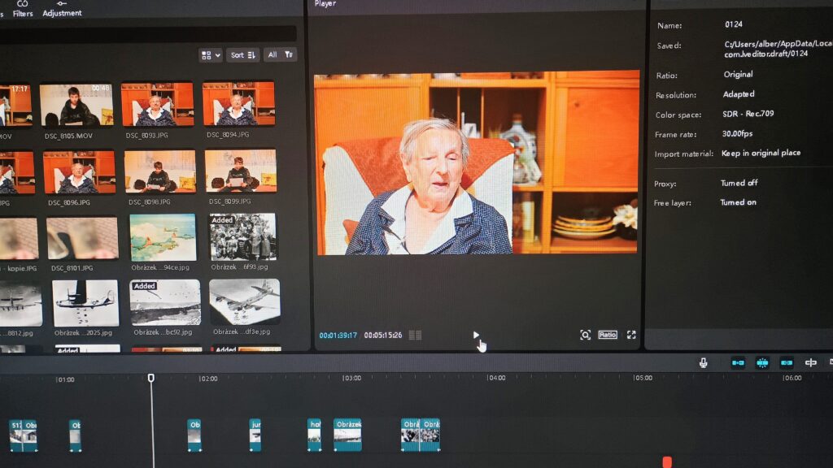Screen dimensions: 833x468
Task: Open the grid icon next to the duration
Action: point(415,336)
